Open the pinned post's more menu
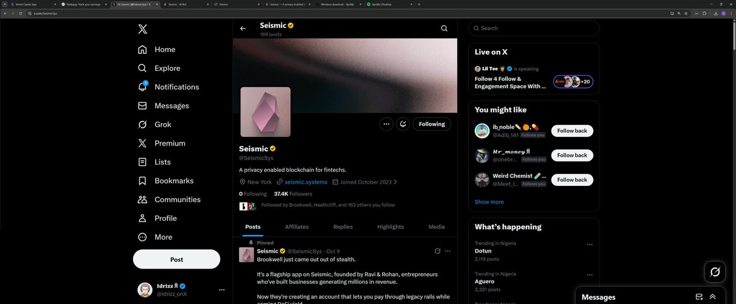Viewport: 736px width, 304px height. point(448,251)
